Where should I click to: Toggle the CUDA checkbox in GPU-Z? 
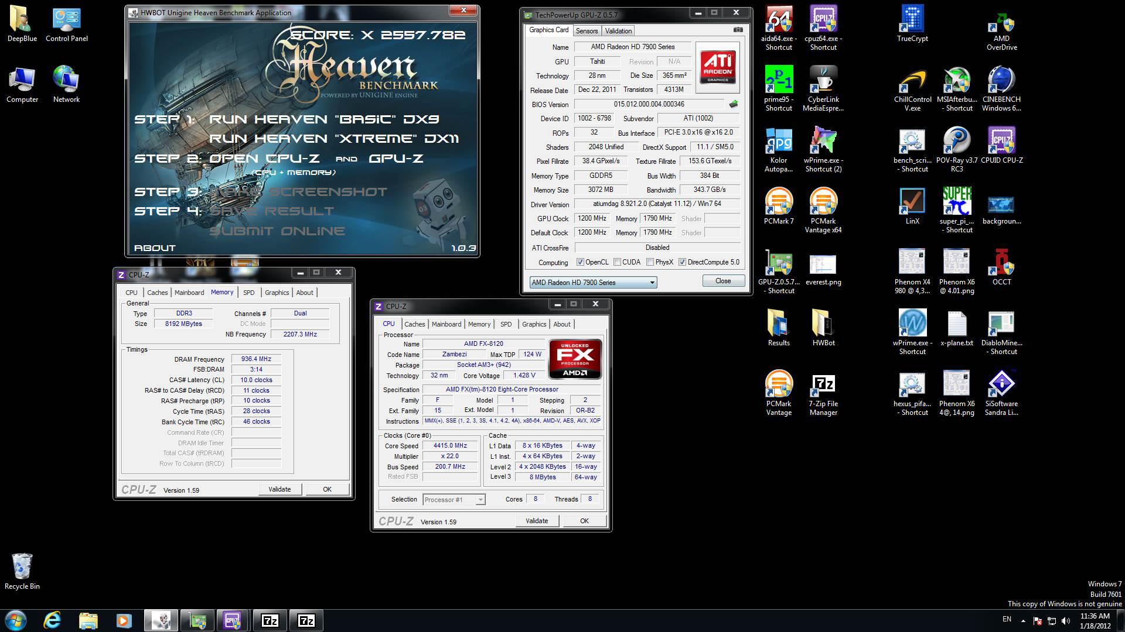coord(617,262)
